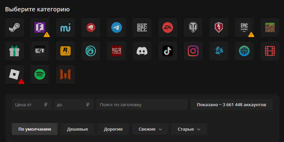
Task: Select the Roblox category icon
Action: 14,74
